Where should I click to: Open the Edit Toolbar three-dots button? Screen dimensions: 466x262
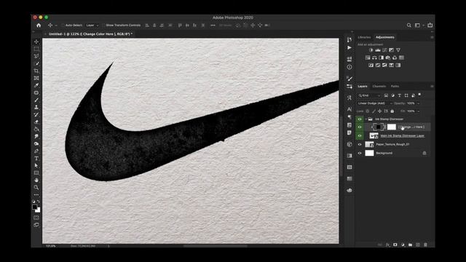pos(36,194)
